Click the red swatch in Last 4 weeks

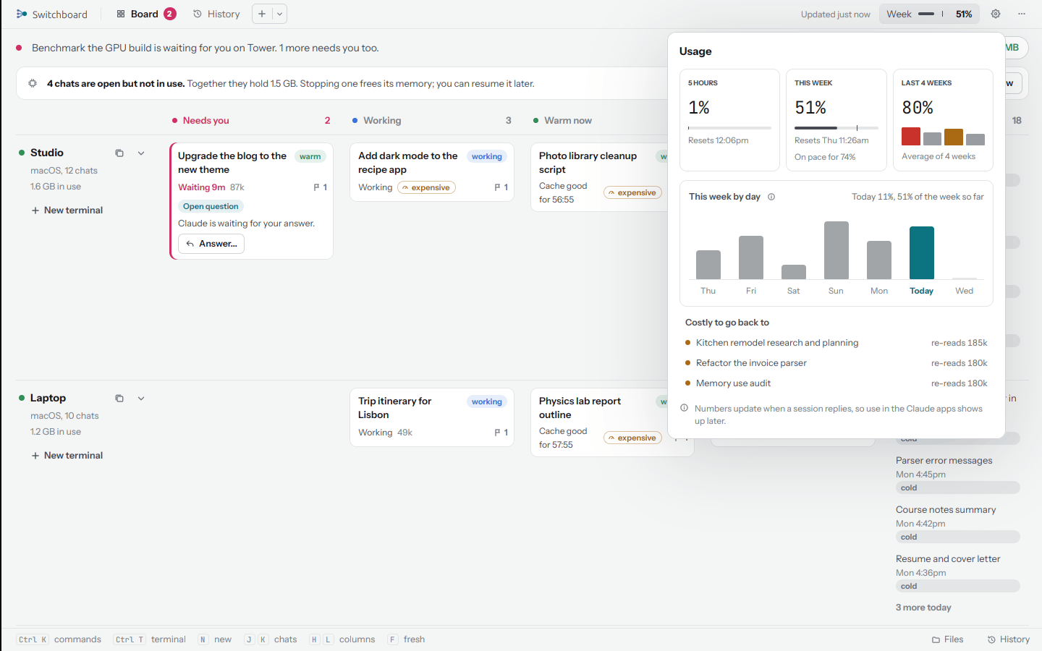[x=911, y=136]
